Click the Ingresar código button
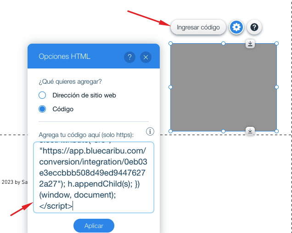The image size is (292, 233). (198, 27)
